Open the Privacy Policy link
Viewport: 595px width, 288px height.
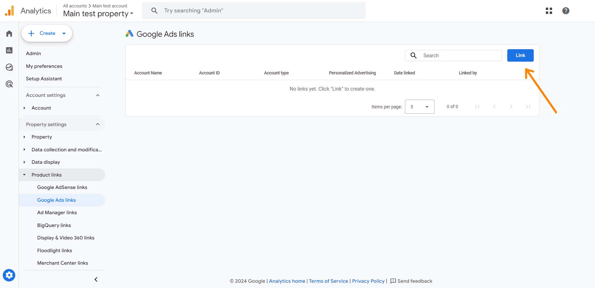368,281
